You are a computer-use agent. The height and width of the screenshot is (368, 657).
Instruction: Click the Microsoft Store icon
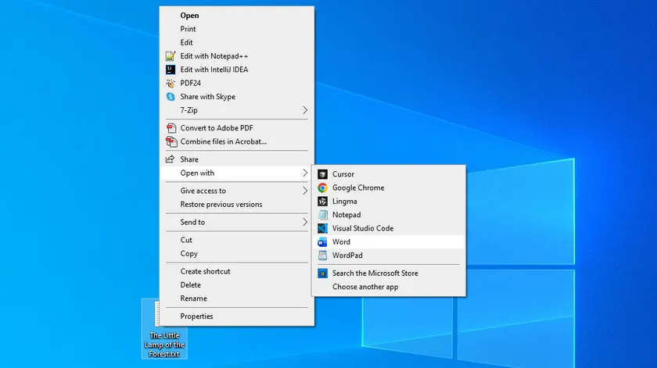322,273
